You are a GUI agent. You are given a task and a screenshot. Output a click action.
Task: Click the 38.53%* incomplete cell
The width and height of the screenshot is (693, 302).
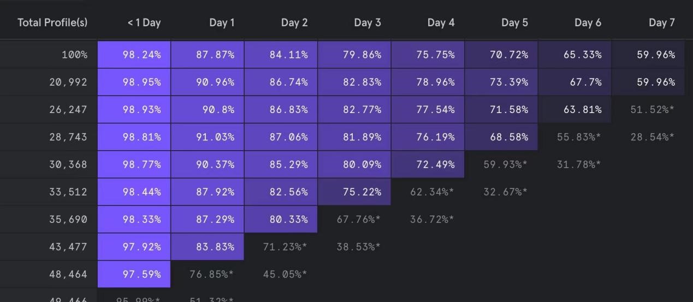pos(358,247)
